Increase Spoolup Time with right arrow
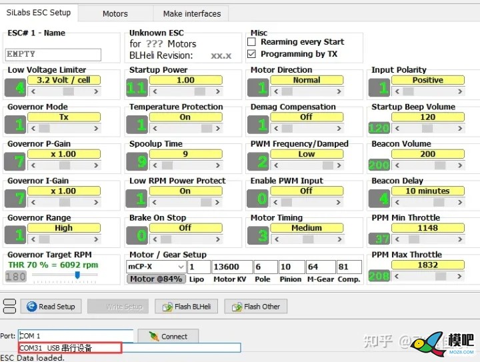The image size is (480, 362). pos(217,165)
